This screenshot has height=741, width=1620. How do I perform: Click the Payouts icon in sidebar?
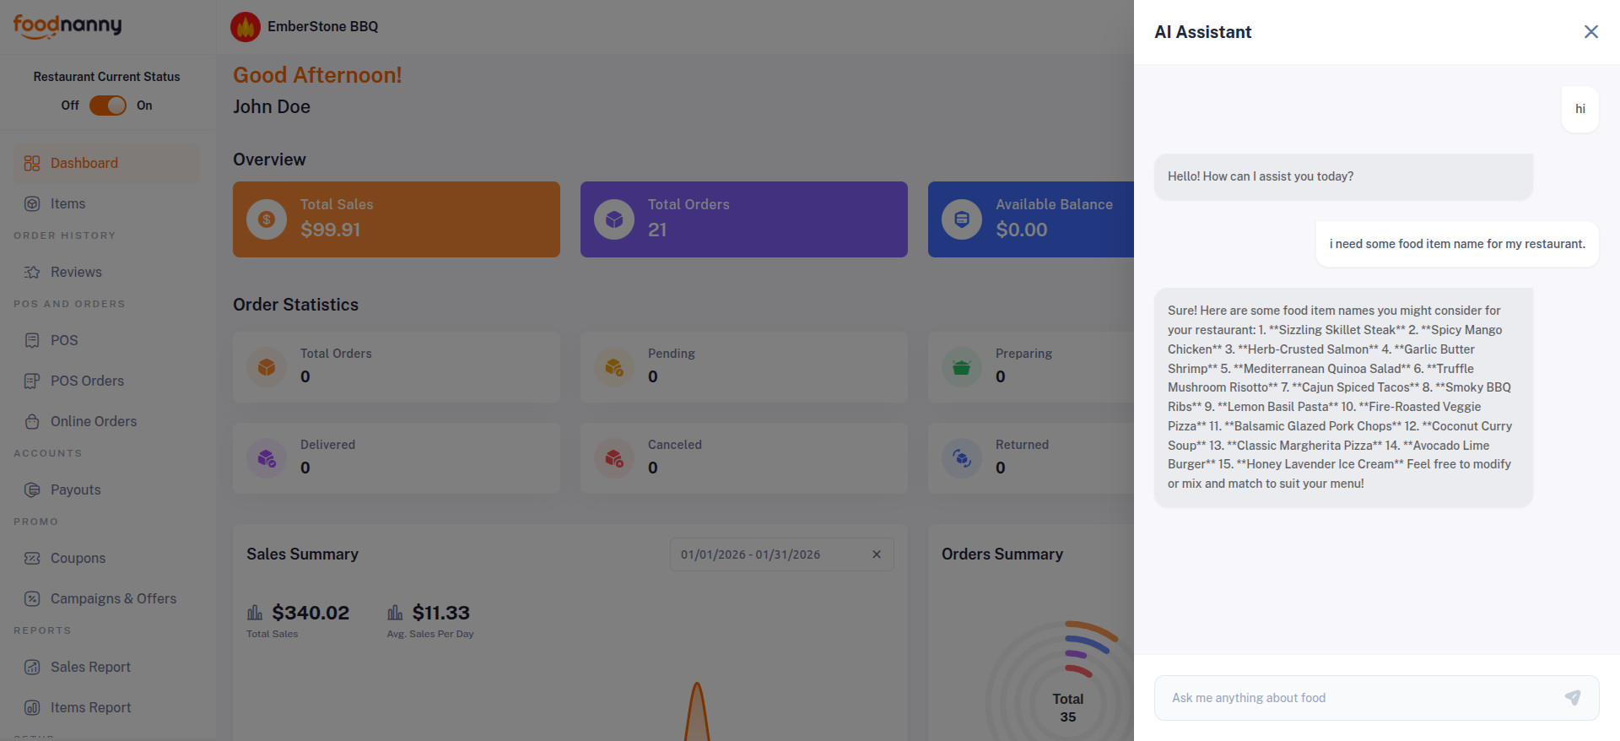tap(32, 489)
